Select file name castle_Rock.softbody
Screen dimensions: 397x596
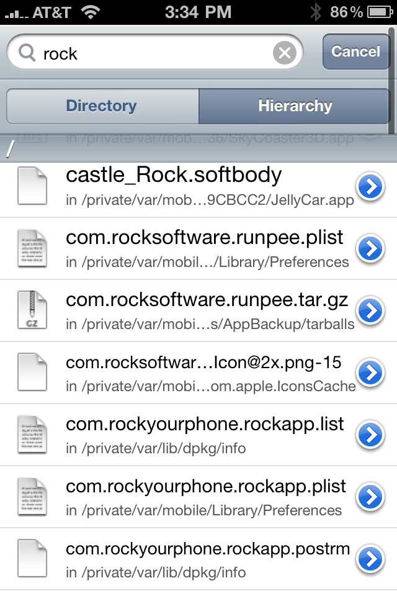tap(174, 175)
